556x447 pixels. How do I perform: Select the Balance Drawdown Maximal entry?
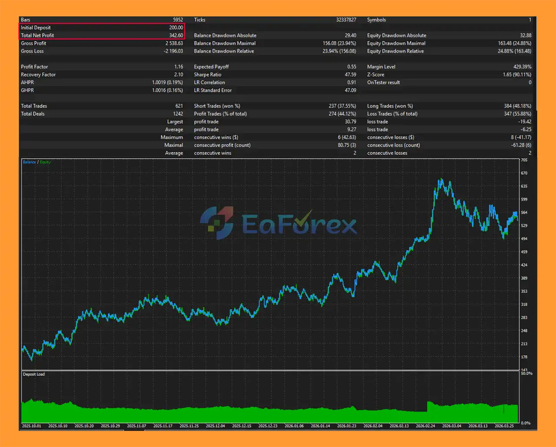click(225, 43)
